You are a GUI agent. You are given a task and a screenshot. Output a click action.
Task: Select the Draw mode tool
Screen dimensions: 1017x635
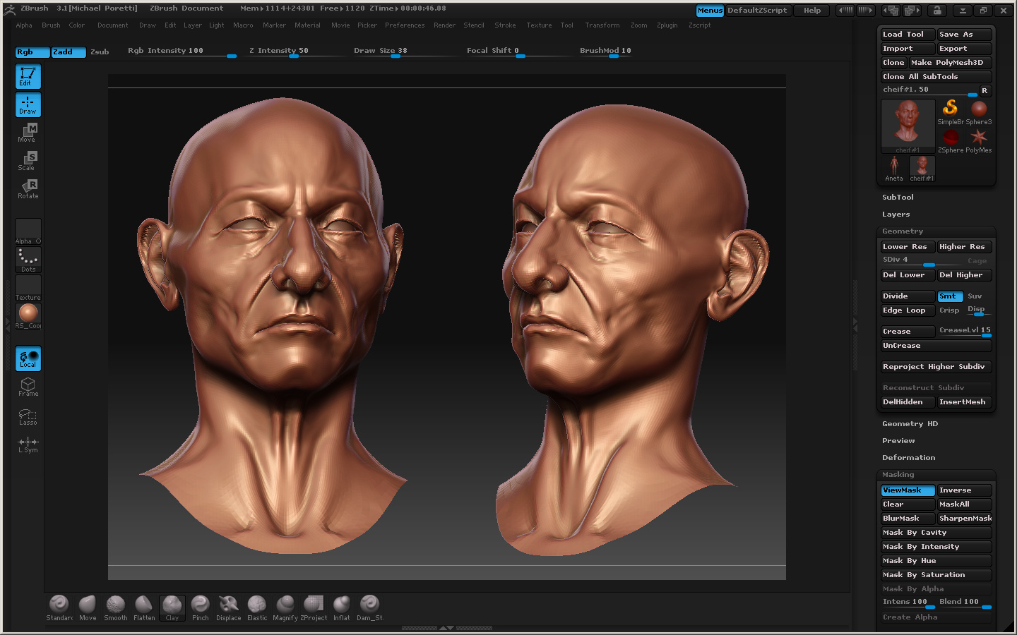[x=28, y=104]
